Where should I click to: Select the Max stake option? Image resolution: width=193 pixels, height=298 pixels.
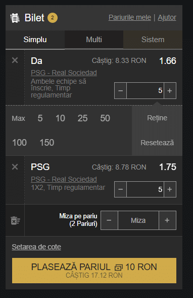coord(18,118)
